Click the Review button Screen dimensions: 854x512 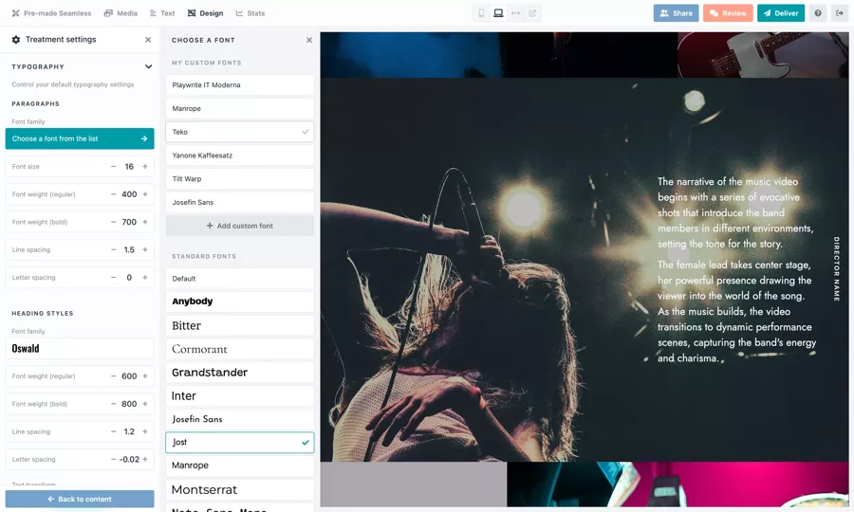point(728,13)
